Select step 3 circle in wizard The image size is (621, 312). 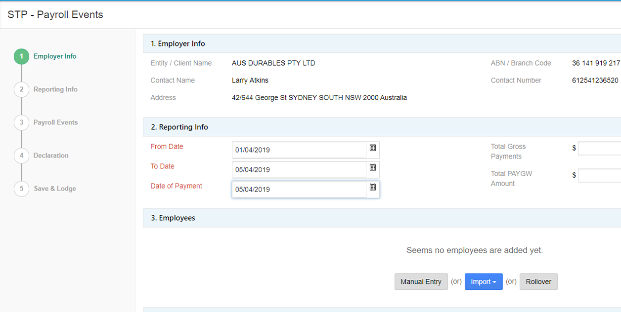coord(21,122)
